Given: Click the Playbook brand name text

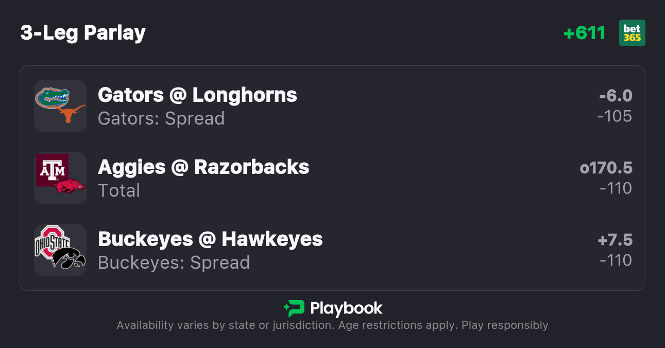Looking at the screenshot, I should 346,308.
